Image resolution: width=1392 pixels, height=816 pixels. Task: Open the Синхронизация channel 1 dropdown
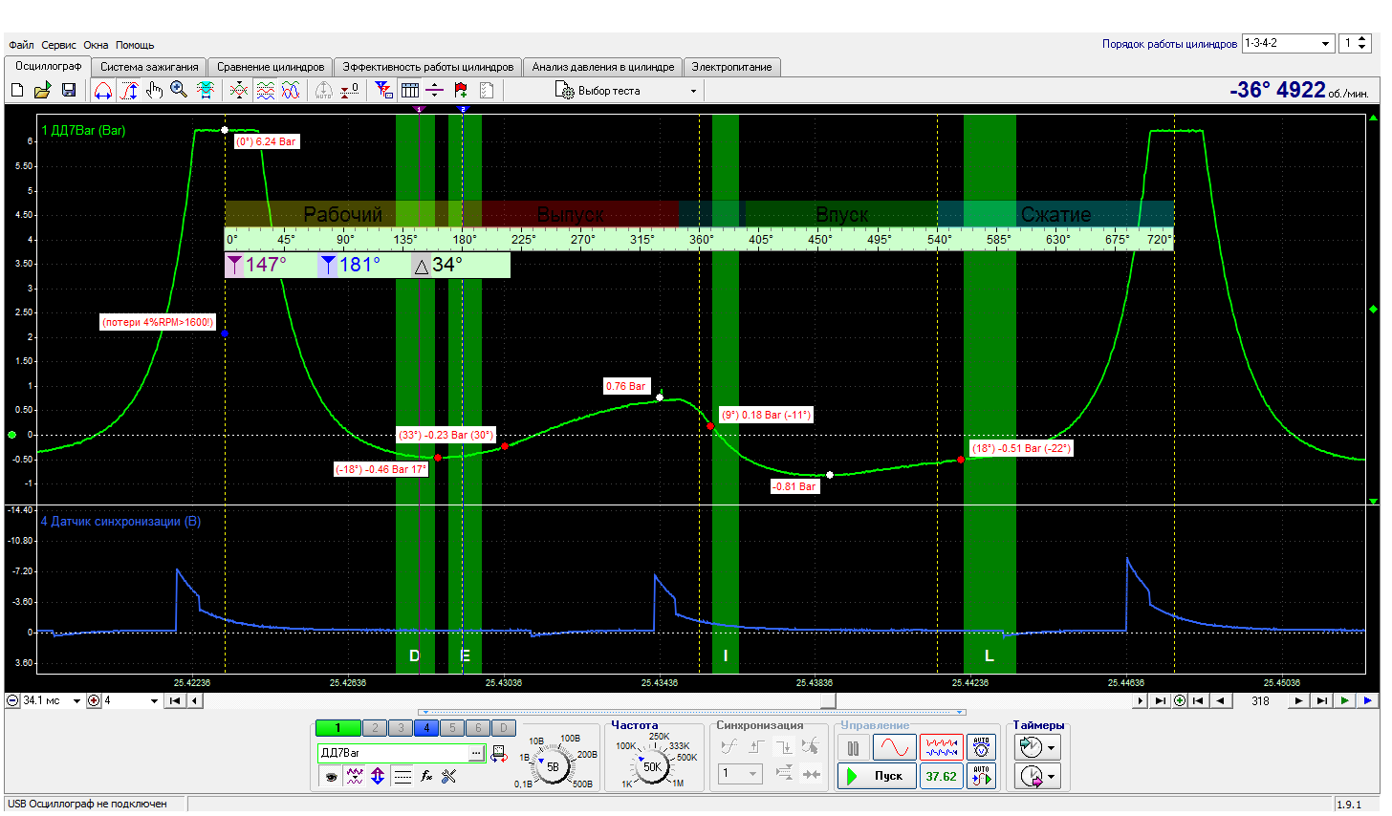pos(741,773)
